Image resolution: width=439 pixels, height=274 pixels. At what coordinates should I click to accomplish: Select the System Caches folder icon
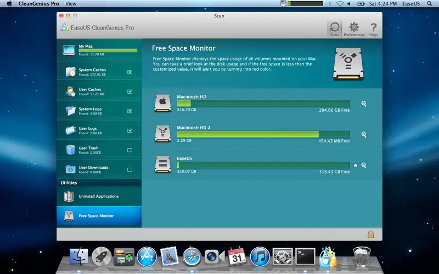(x=71, y=72)
